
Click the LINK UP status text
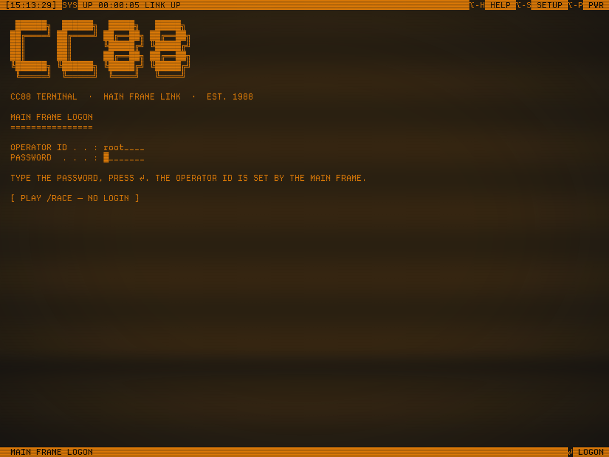coord(163,5)
